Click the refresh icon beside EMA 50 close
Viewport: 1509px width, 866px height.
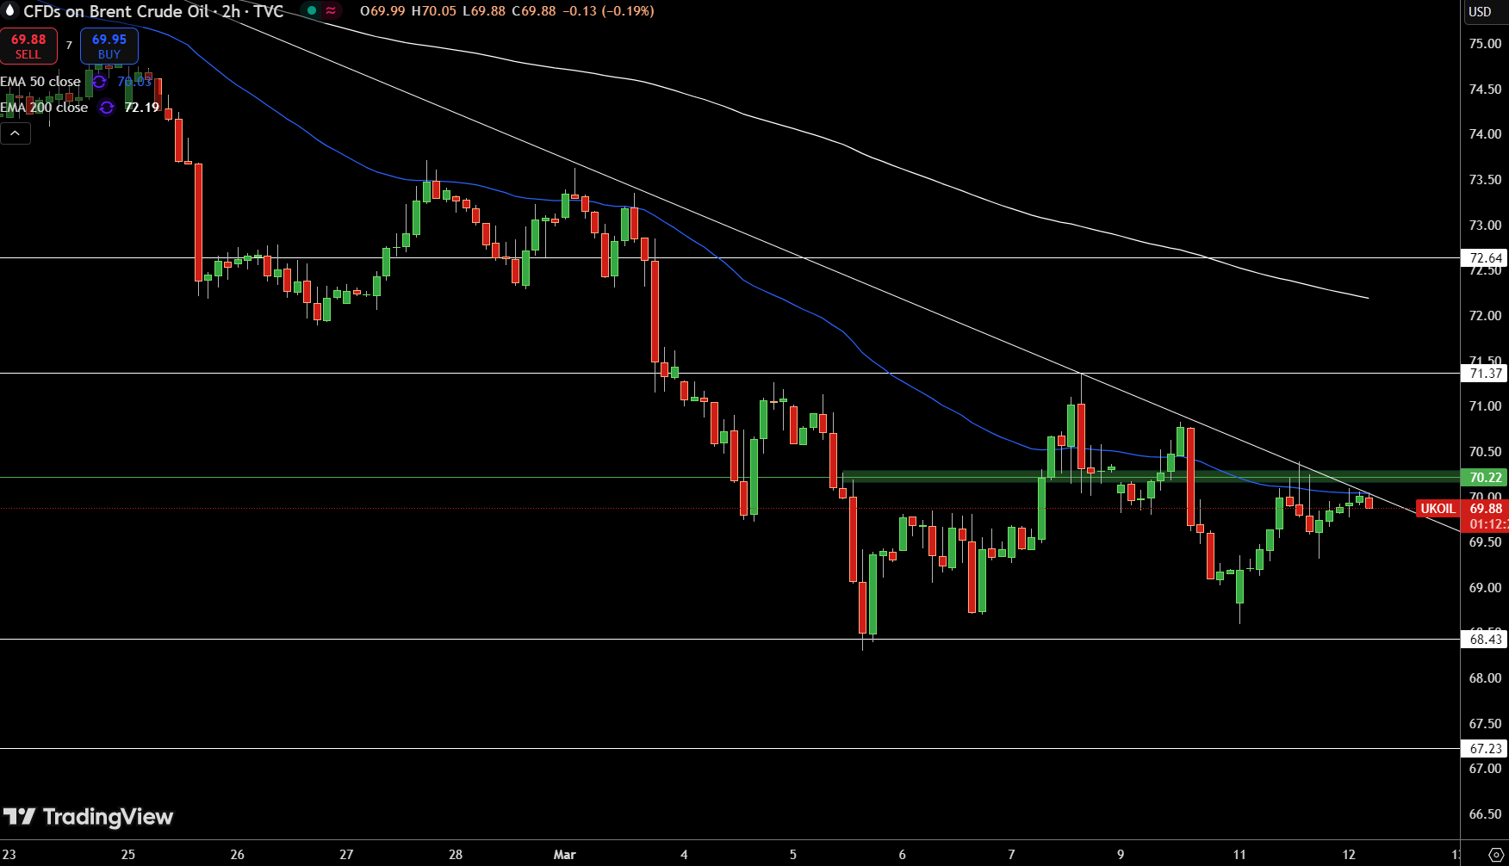(x=100, y=82)
